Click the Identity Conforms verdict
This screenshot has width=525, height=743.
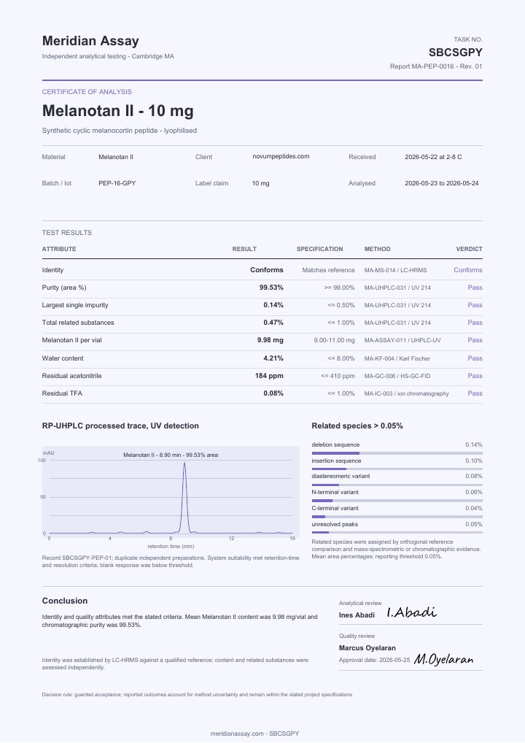click(467, 270)
